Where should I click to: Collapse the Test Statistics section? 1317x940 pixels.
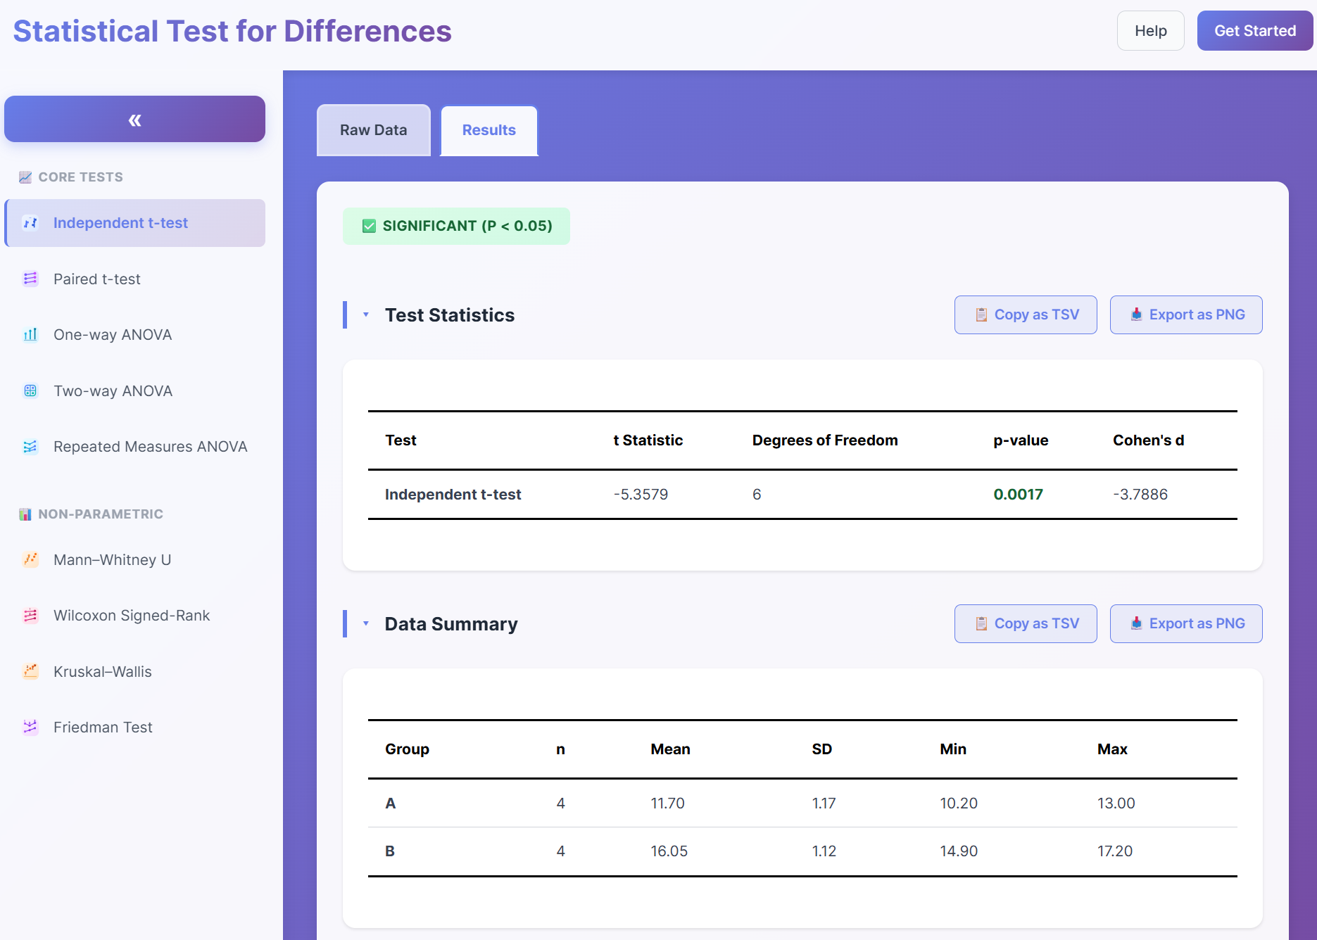point(365,315)
